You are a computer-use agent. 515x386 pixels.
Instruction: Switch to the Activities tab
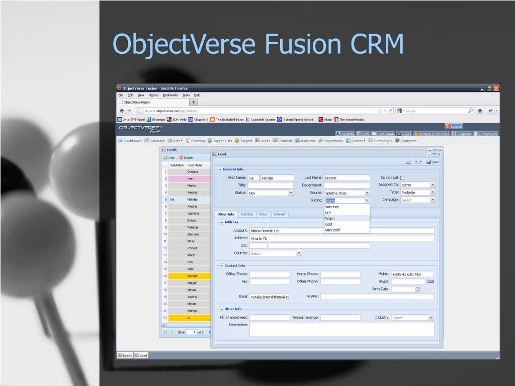246,214
